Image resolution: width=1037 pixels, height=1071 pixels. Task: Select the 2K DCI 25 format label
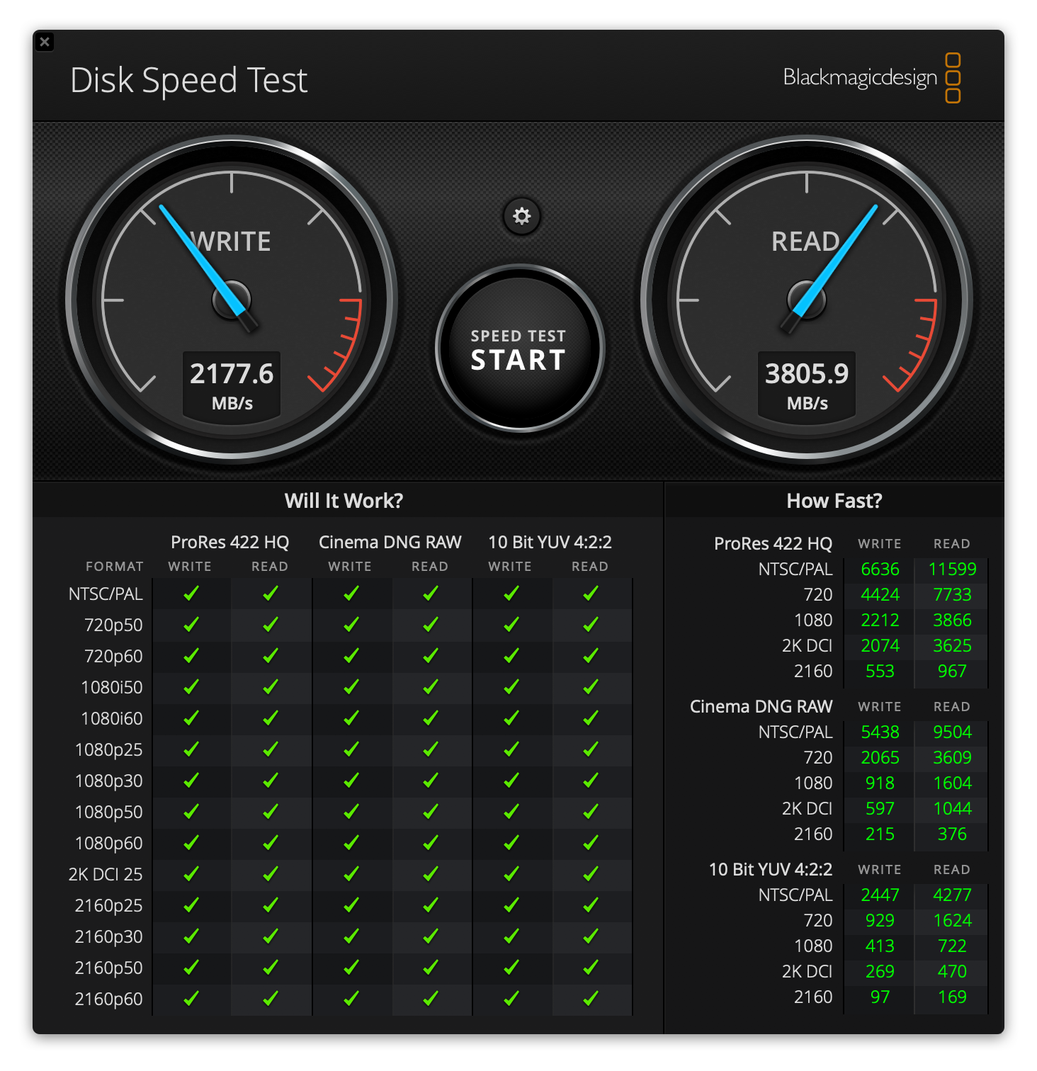click(x=106, y=874)
